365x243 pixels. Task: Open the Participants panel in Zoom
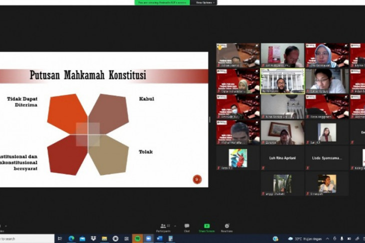[163, 228]
